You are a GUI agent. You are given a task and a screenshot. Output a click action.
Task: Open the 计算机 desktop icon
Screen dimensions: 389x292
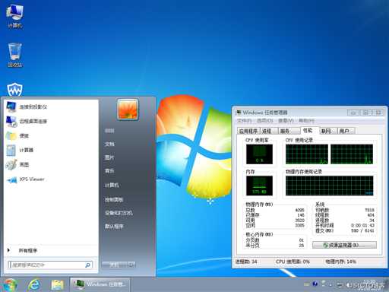tap(14, 16)
